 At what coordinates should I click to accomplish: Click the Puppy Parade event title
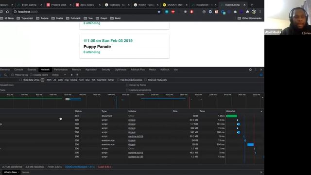[97, 47]
